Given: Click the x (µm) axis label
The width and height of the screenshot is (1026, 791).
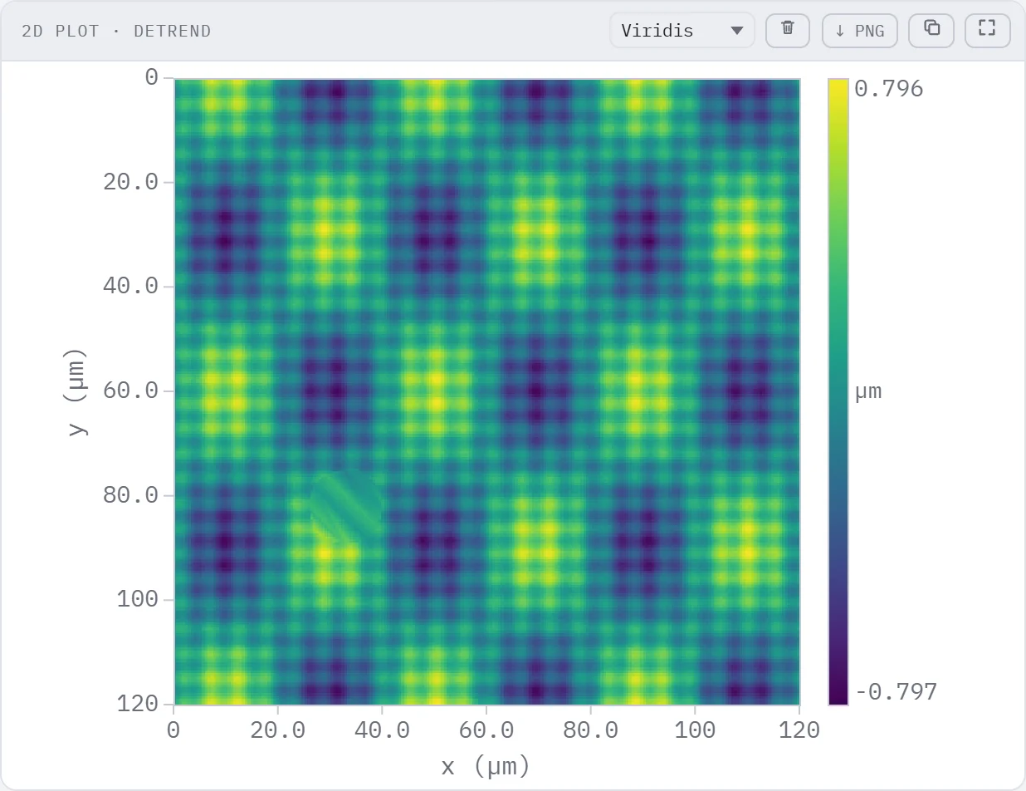Looking at the screenshot, I should point(486,767).
